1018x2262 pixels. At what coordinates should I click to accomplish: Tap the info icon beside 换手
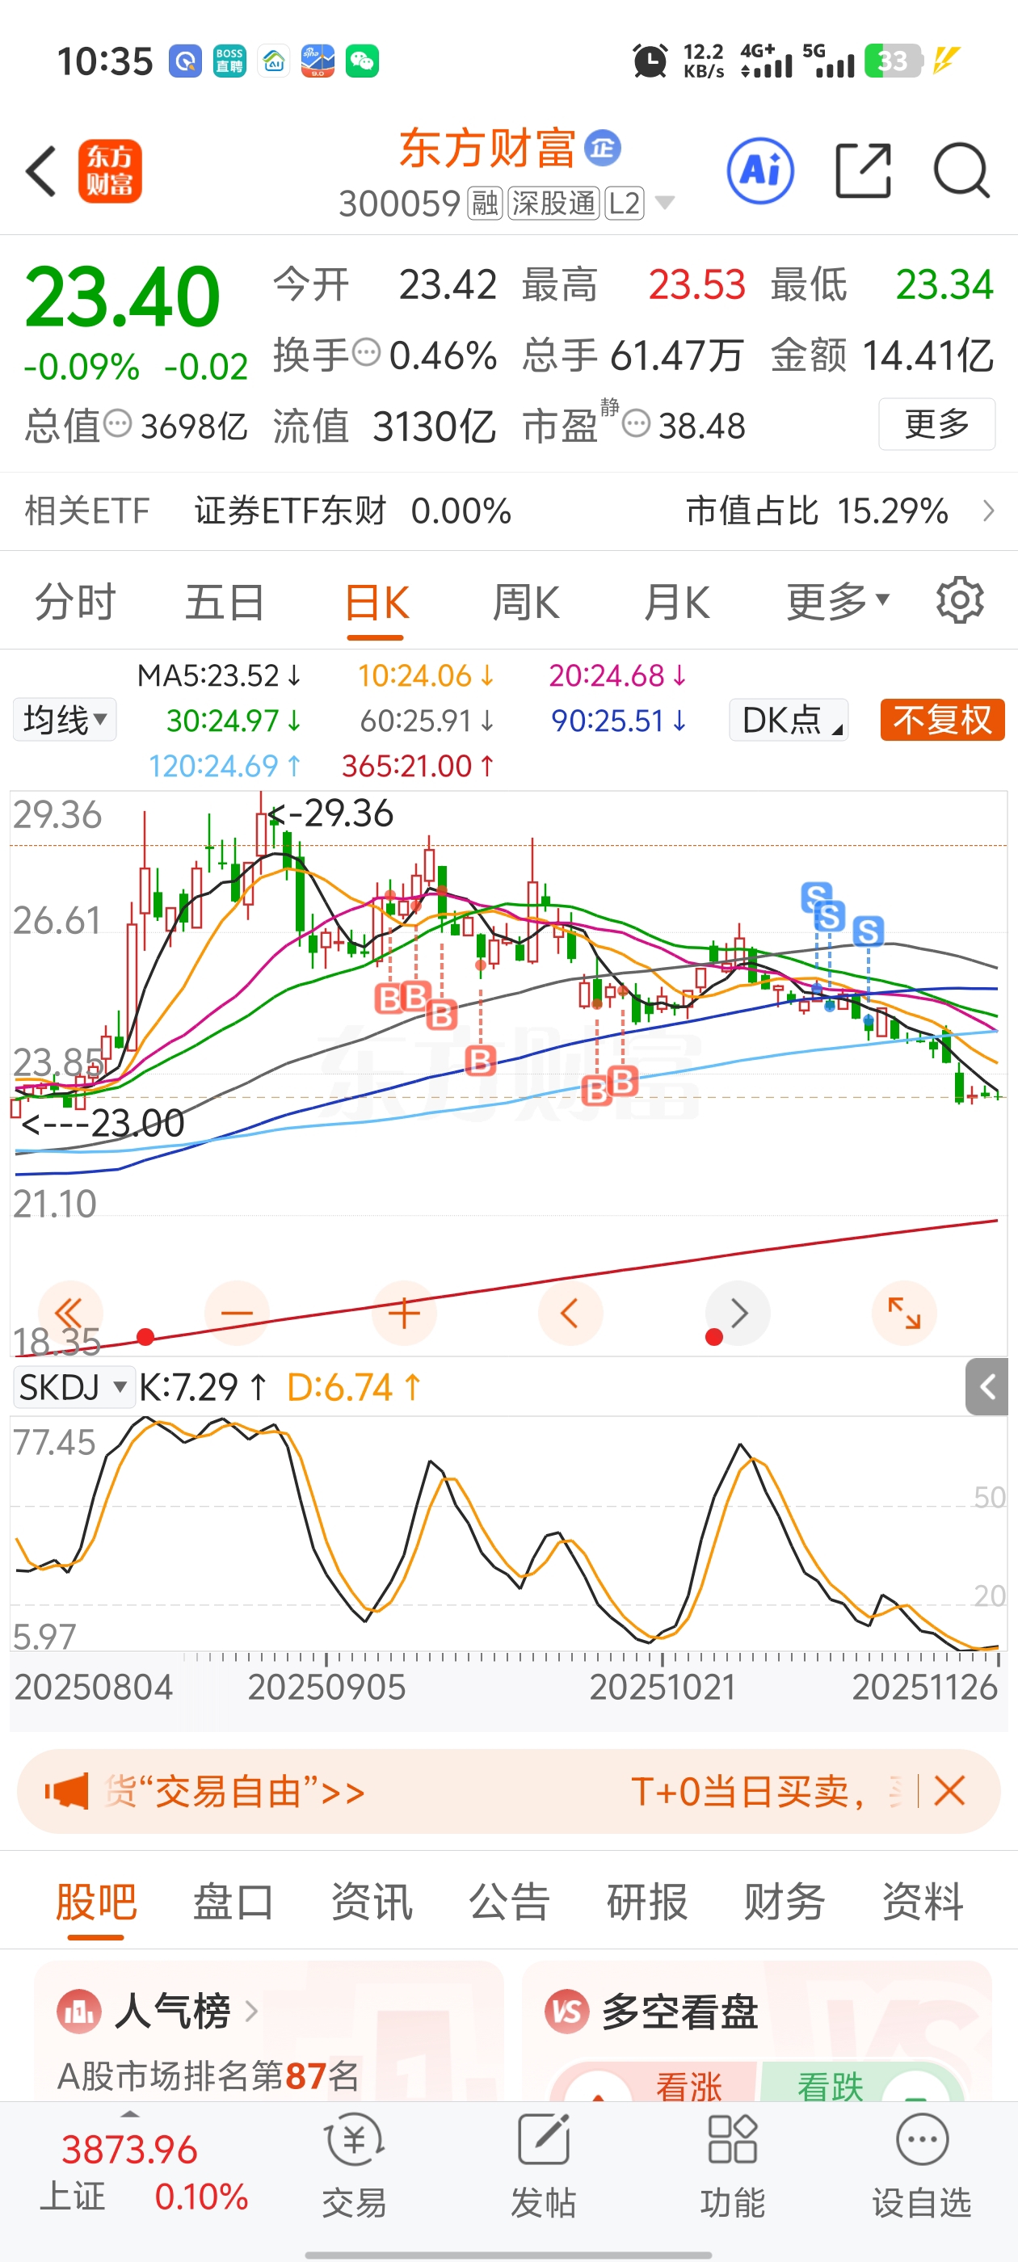click(366, 353)
